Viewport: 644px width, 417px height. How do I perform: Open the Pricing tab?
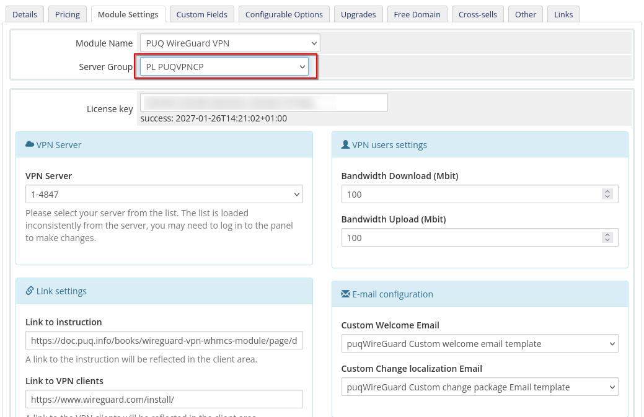(x=67, y=14)
